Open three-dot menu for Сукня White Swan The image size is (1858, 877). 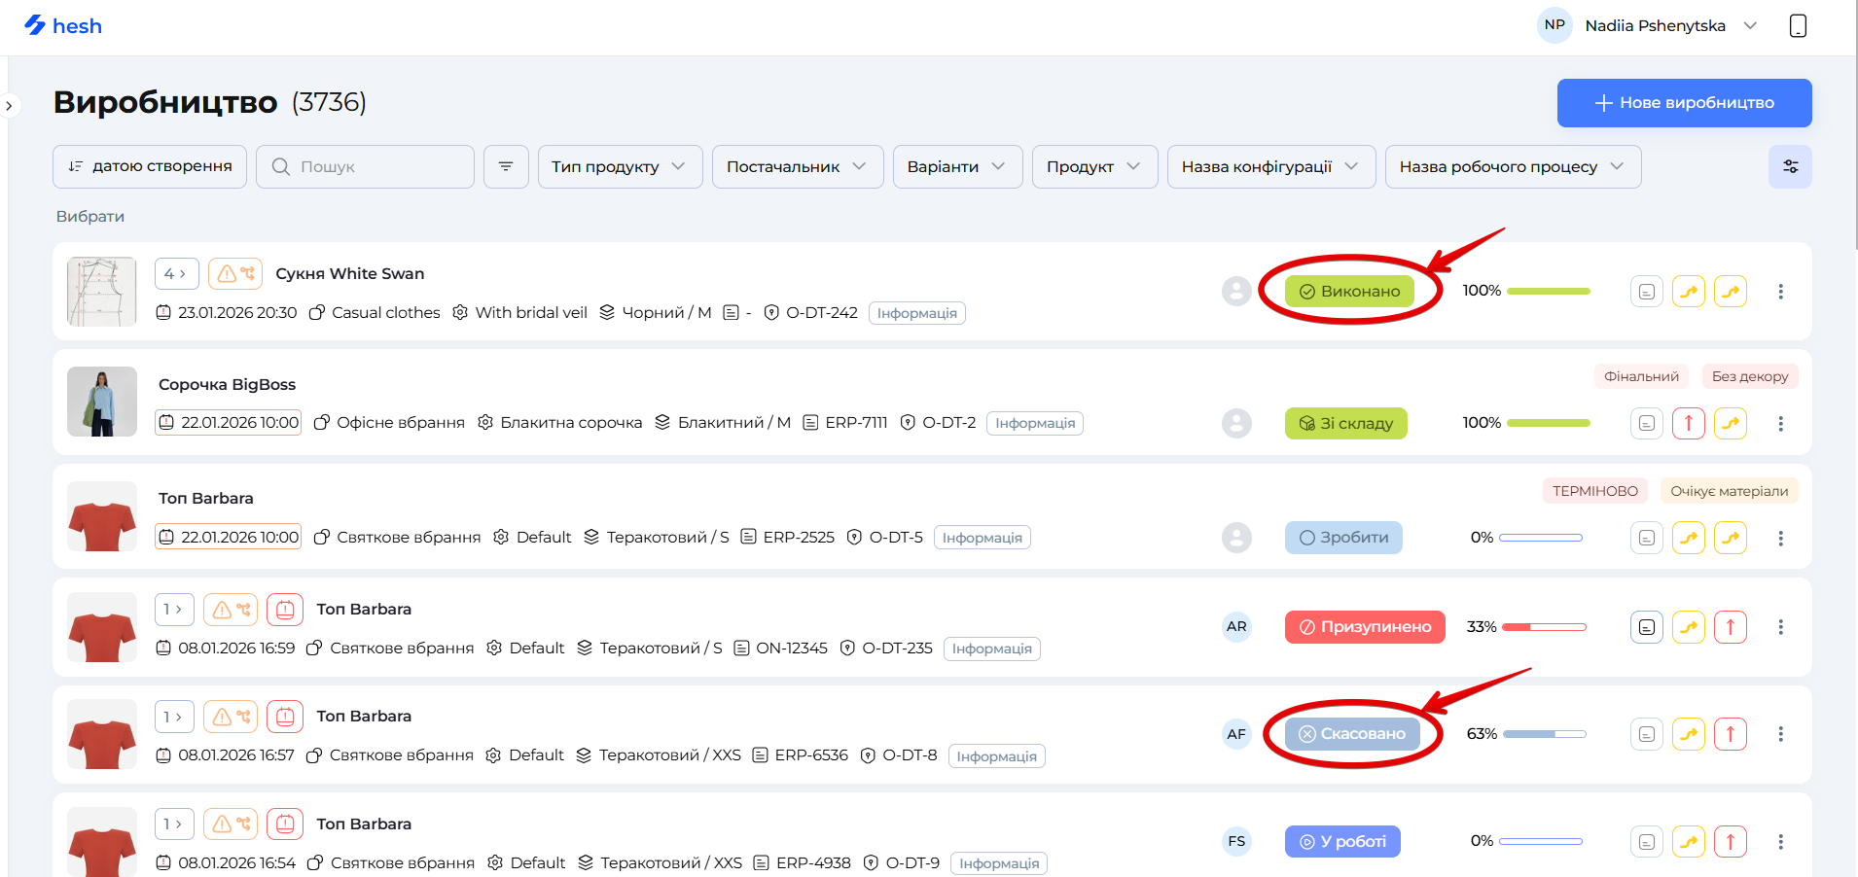[x=1780, y=292]
